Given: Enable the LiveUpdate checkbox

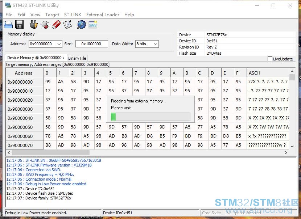Looking at the screenshot, I should (x=270, y=59).
